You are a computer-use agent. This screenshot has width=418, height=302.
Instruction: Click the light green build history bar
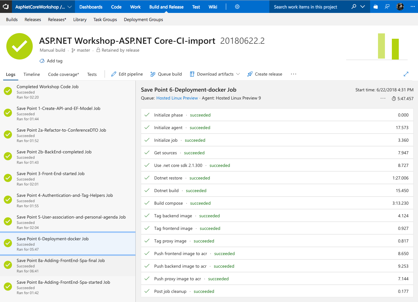tap(381, 46)
